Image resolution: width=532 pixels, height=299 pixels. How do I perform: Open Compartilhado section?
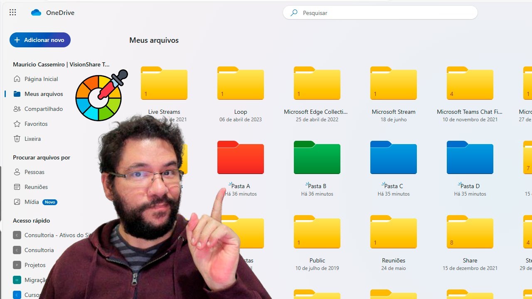(x=44, y=109)
